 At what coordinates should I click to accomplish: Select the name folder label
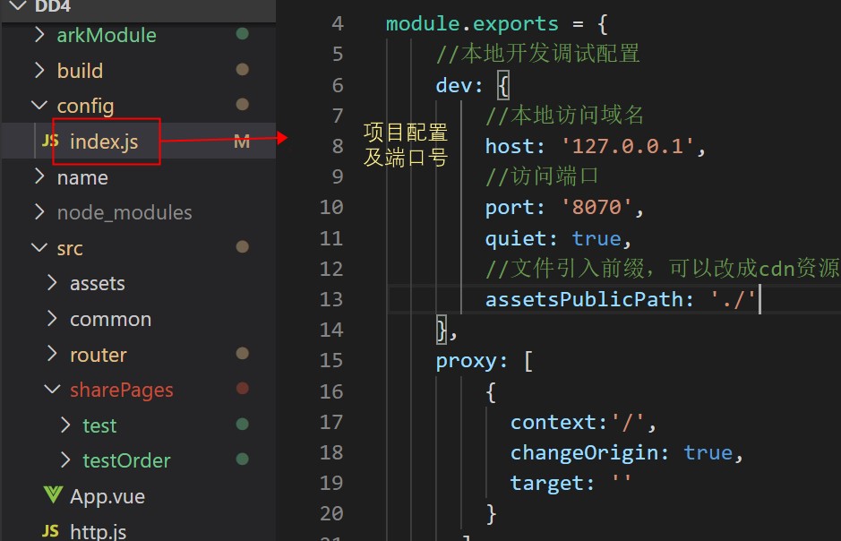point(82,177)
